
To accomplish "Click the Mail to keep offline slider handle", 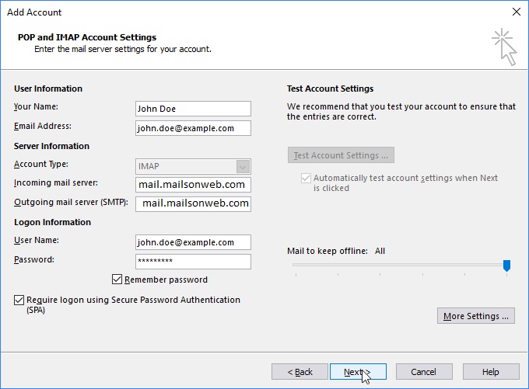I will coord(506,266).
